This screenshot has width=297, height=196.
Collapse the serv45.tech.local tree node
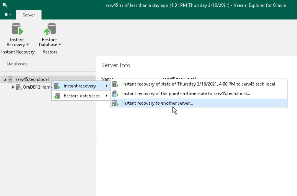click(5, 79)
